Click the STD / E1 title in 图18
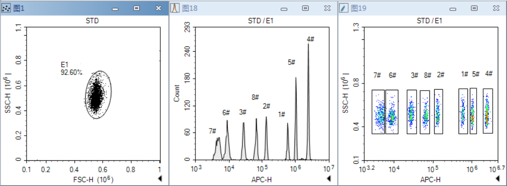The width and height of the screenshot is (507, 186). 261,21
